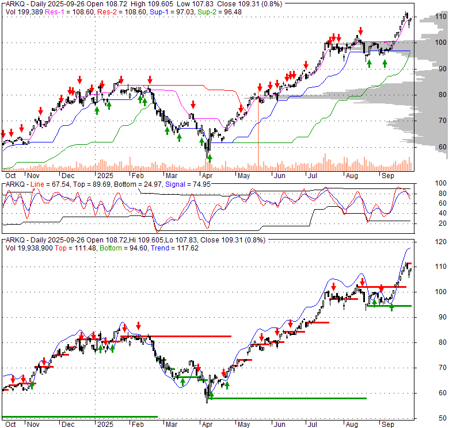
Task: Select the 'Sup-2 = 96.48' legend value
Action: 219,12
